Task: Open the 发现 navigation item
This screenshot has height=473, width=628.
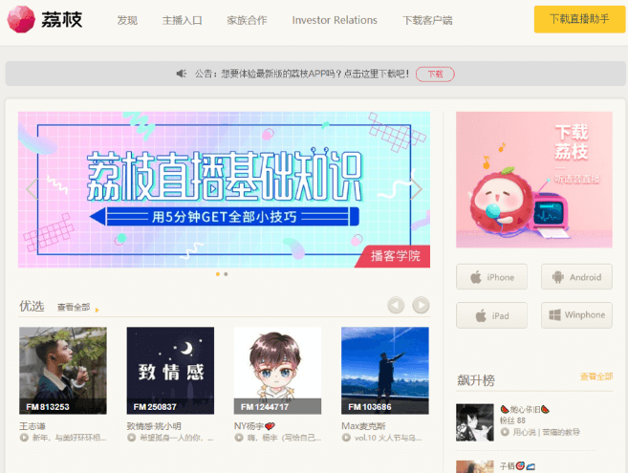Action: (x=127, y=20)
